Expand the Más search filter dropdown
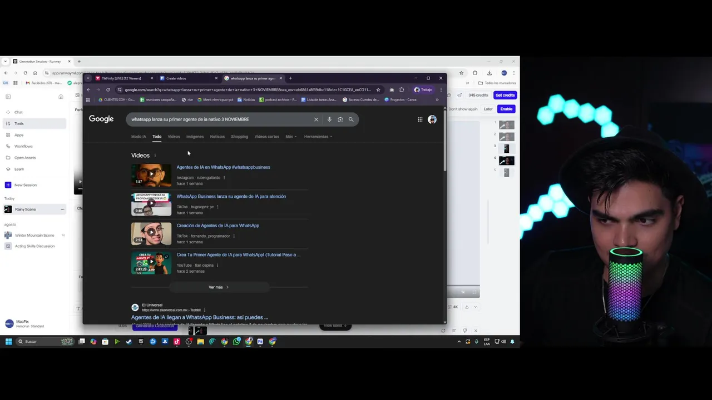The image size is (712, 400). [x=291, y=137]
